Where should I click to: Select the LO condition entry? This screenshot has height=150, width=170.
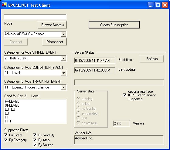coord(7,113)
